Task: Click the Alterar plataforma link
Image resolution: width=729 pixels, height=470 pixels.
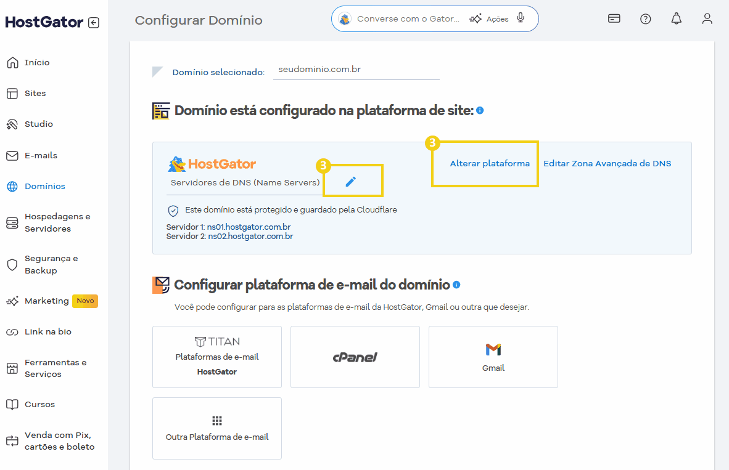Action: pyautogui.click(x=490, y=164)
